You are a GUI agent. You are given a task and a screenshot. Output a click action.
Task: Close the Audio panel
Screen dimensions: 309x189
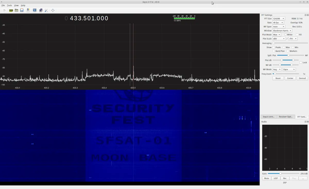(308, 122)
